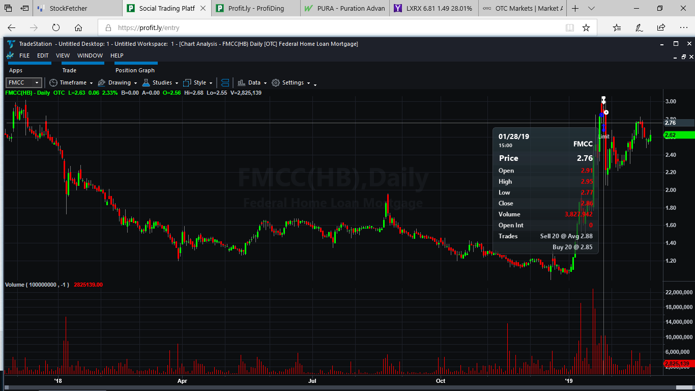Click 'Sell 20 @ Avg 2.88' trade text
The width and height of the screenshot is (695, 391).
coord(566,236)
